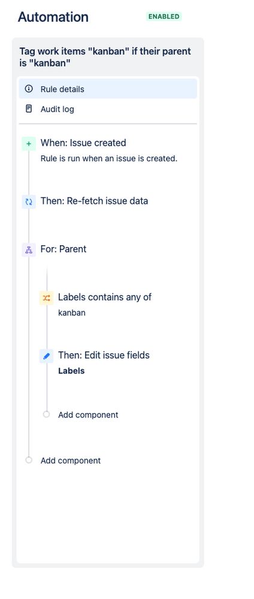Image resolution: width=254 pixels, height=599 pixels.
Task: Click the info icon beside Rule details
Action: (x=29, y=89)
